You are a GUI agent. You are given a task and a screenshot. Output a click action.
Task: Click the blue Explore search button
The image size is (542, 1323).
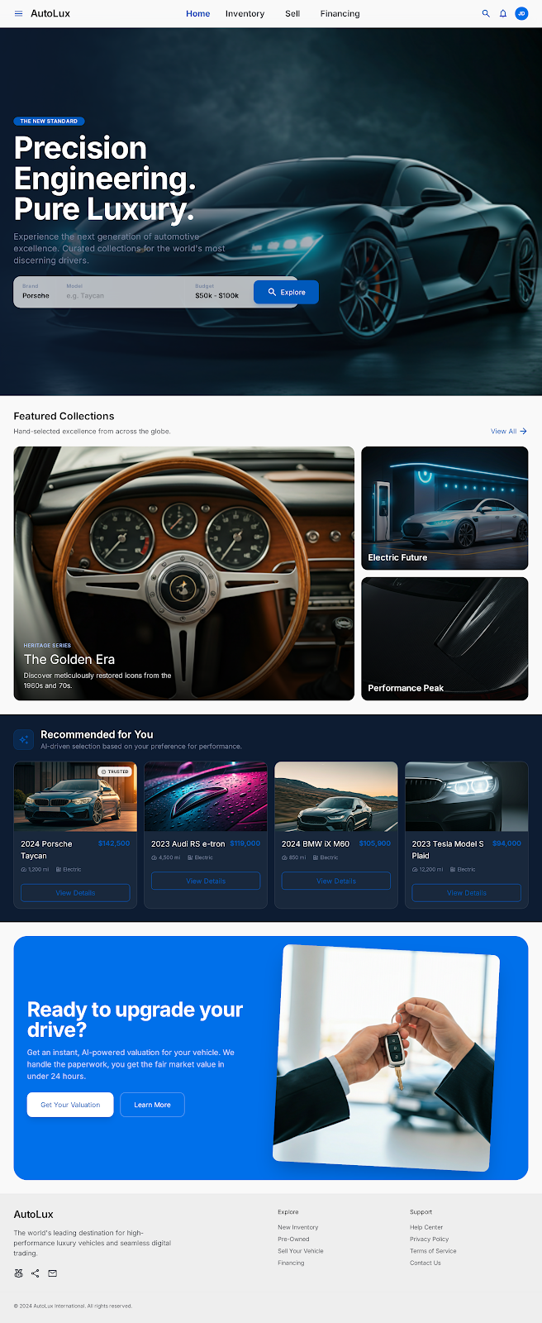[286, 292]
